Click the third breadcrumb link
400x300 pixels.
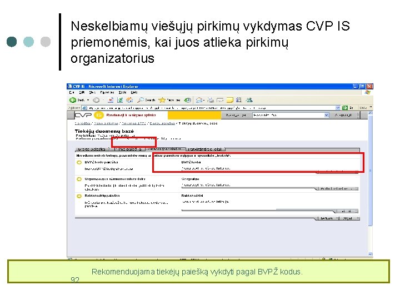[x=134, y=123]
